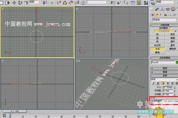178x118 pixels.
Task: Switch to the Create panel tab
Action: (152, 9)
